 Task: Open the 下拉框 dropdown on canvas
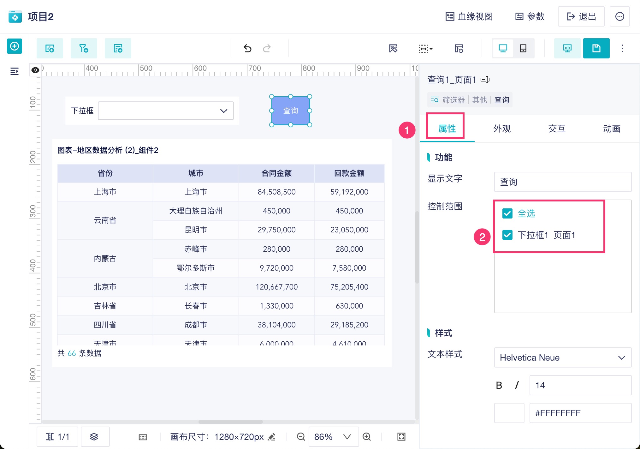[166, 111]
